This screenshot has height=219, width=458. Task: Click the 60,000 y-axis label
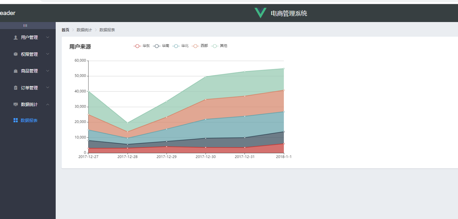tap(80, 61)
